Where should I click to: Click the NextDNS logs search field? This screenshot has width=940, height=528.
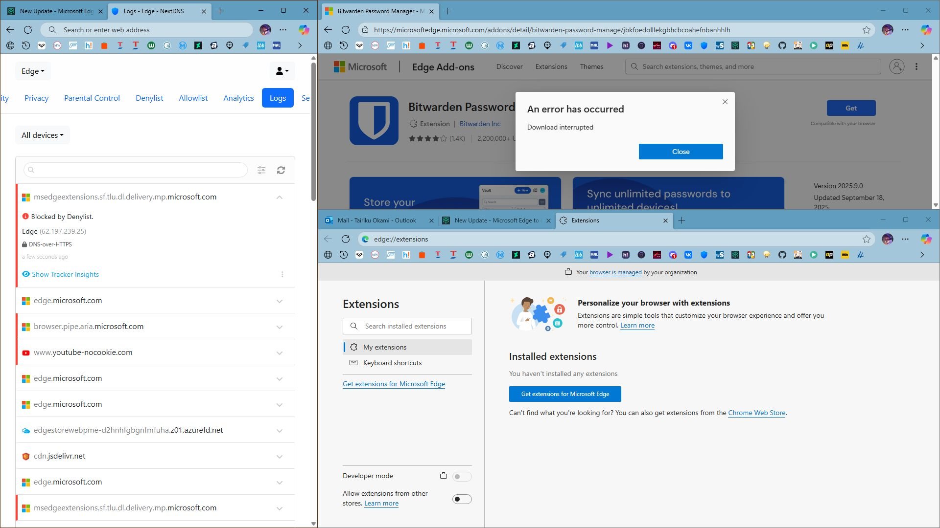pos(136,170)
